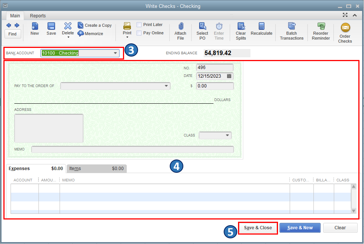Click the first Account cell in expenses
The height and width of the screenshot is (244, 364).
pyautogui.click(x=25, y=188)
